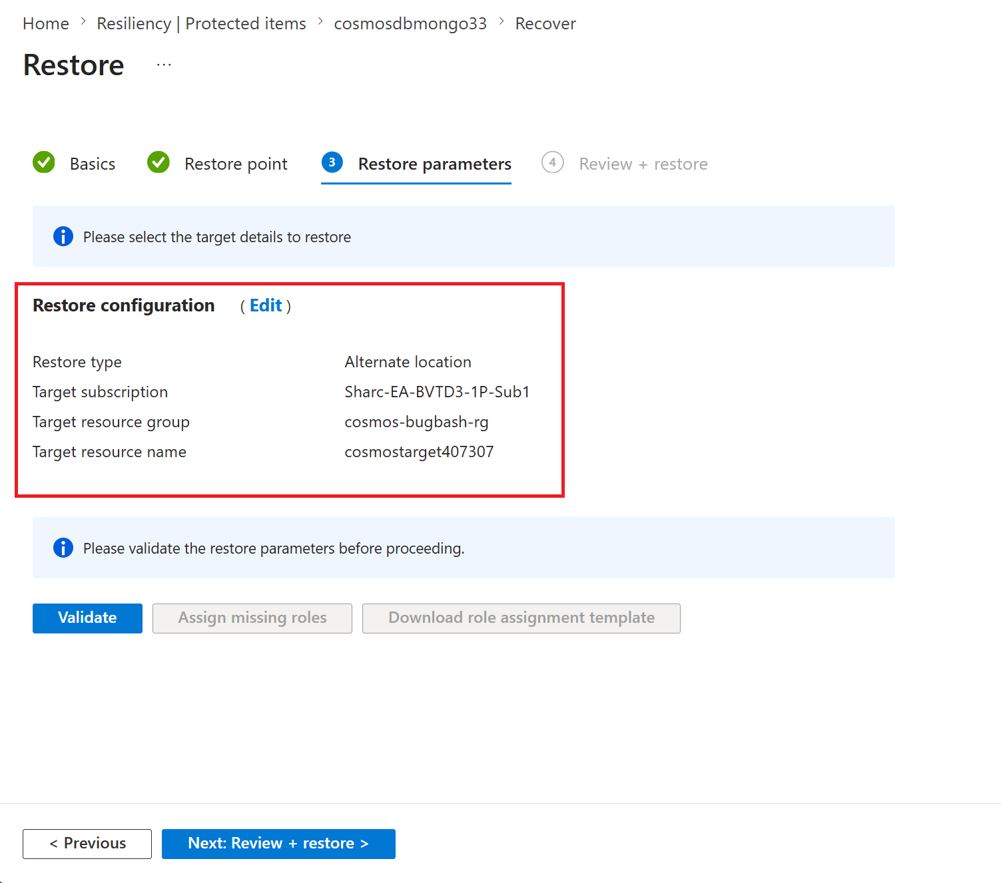Viewport: 1001px width, 883px height.
Task: Click the 'Target subscription' label
Action: [100, 392]
